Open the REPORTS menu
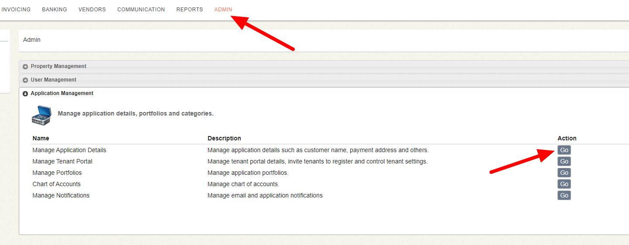This screenshot has width=629, height=245. click(190, 10)
